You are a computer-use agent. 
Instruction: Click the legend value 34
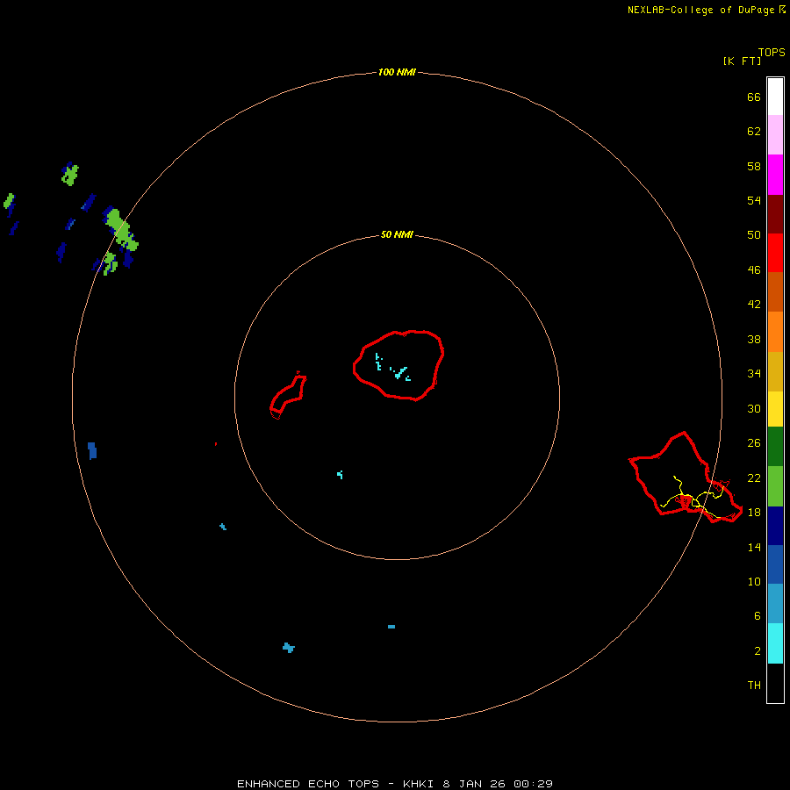point(754,373)
